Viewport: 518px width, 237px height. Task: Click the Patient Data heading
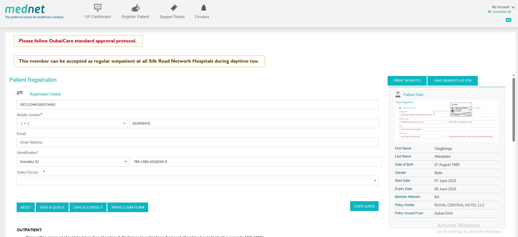tap(413, 95)
